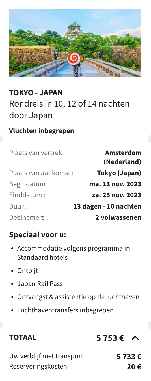Viewport: 151px width, 381px height.
Task: Click Ontvangst & assistentie op de luchthaven
Action: tap(78, 297)
